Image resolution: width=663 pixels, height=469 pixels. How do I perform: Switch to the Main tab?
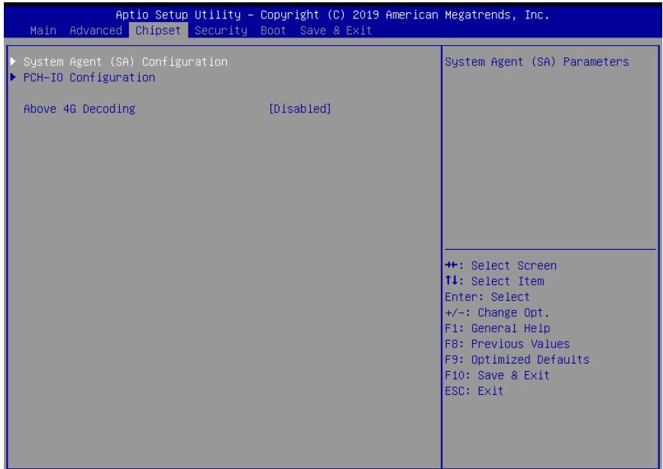coord(43,31)
